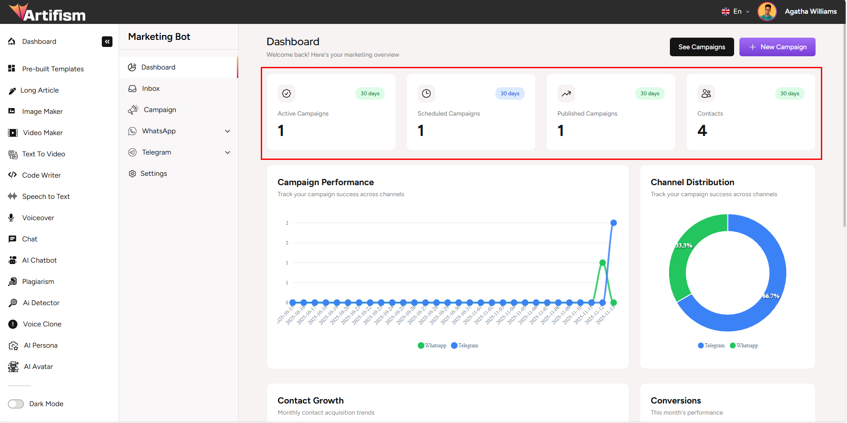847x423 pixels.
Task: Select the Speech to Text tool
Action: 46,196
